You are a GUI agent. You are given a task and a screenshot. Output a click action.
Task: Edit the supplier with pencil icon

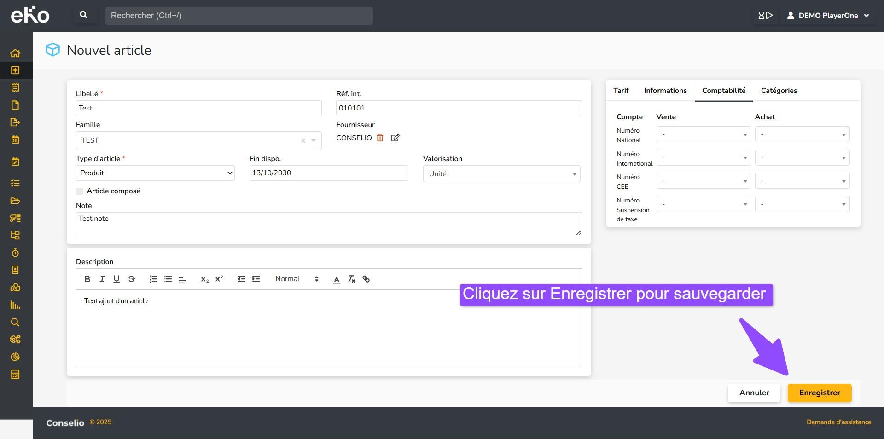pyautogui.click(x=395, y=138)
